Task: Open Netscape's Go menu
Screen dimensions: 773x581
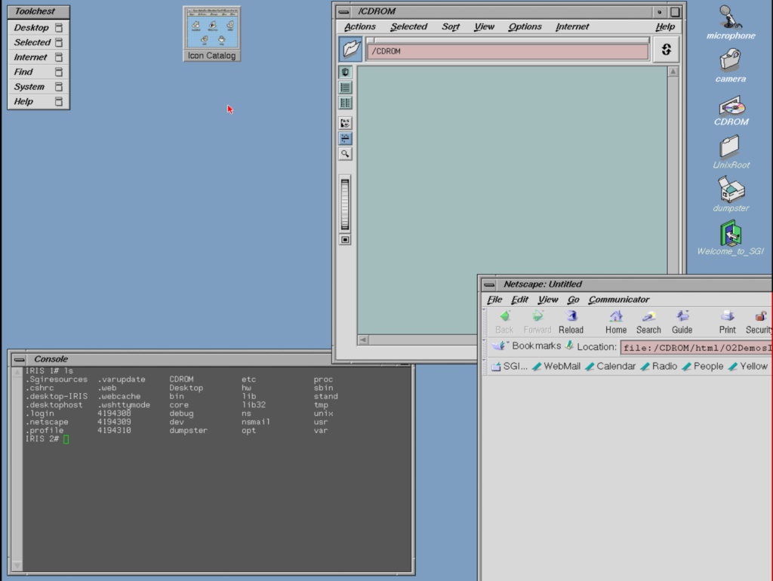Action: click(x=573, y=300)
